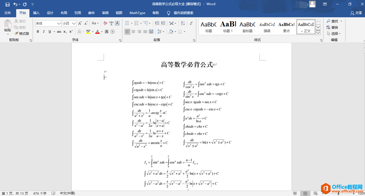Image resolution: width=365 pixels, height=196 pixels.
Task: Toggle strikethrough formatting
Action: [59, 32]
